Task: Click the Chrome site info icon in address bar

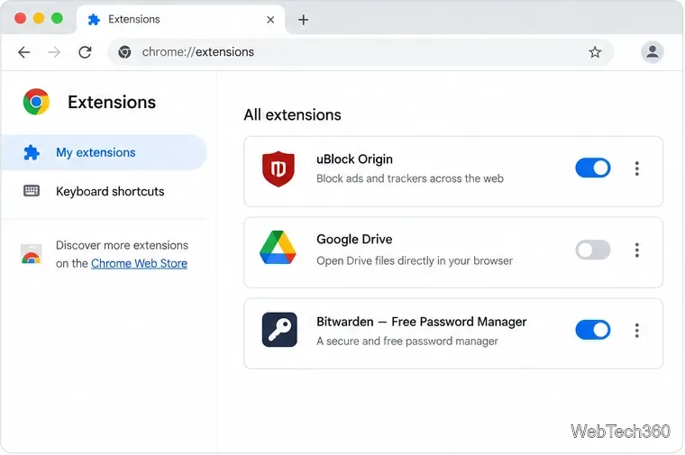Action: [x=124, y=52]
